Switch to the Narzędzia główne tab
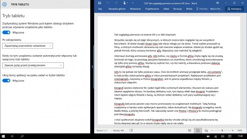The height and width of the screenshot is (139, 247). pos(117,9)
